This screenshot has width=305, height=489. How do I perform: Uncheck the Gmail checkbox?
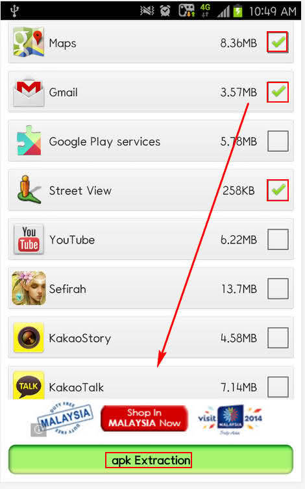[278, 92]
